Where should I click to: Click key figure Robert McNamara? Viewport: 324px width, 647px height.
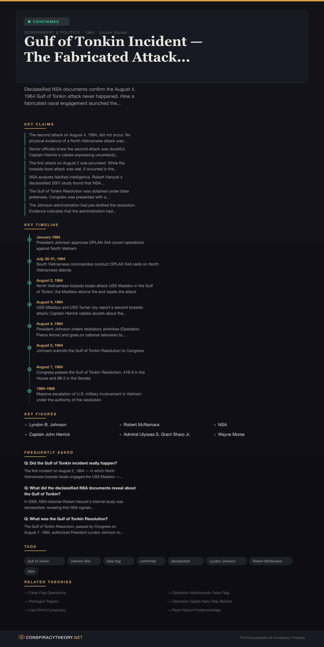(141, 425)
